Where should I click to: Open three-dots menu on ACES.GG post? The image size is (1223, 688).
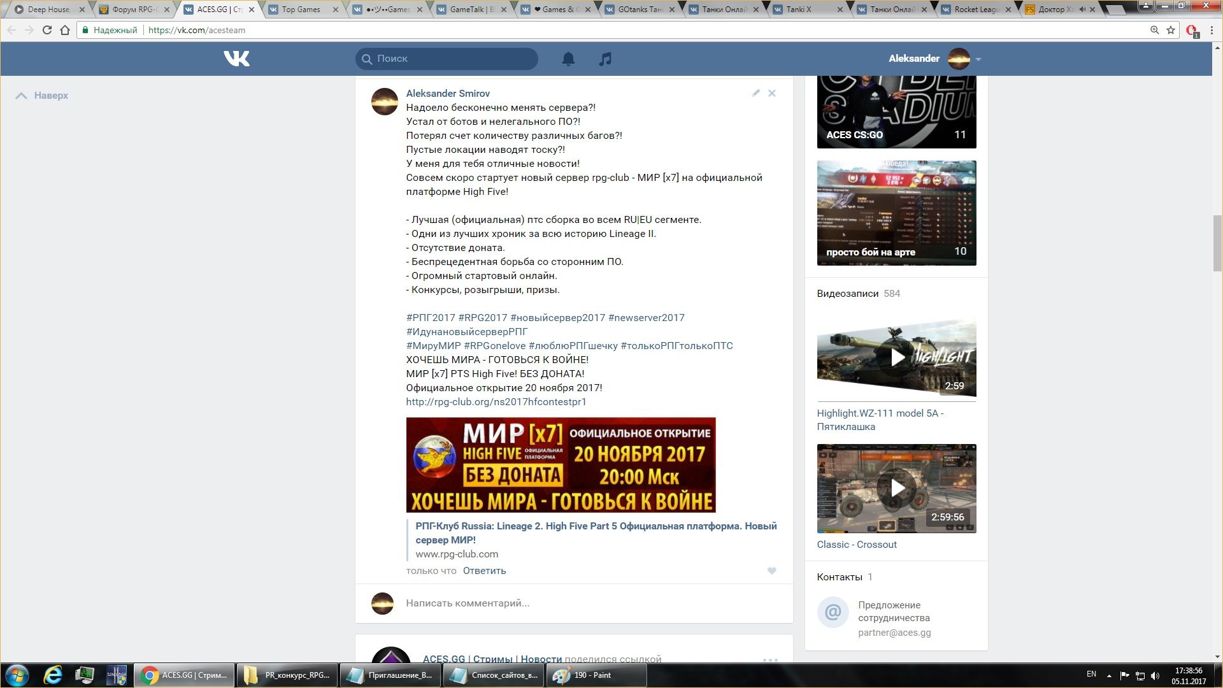pyautogui.click(x=770, y=660)
